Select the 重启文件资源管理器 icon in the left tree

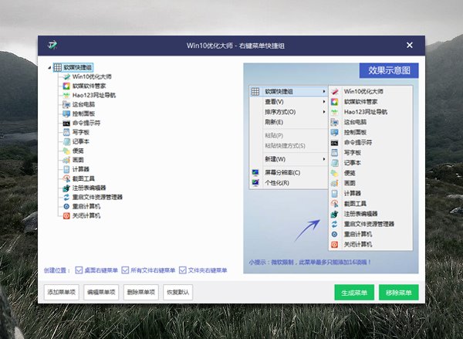click(x=67, y=197)
